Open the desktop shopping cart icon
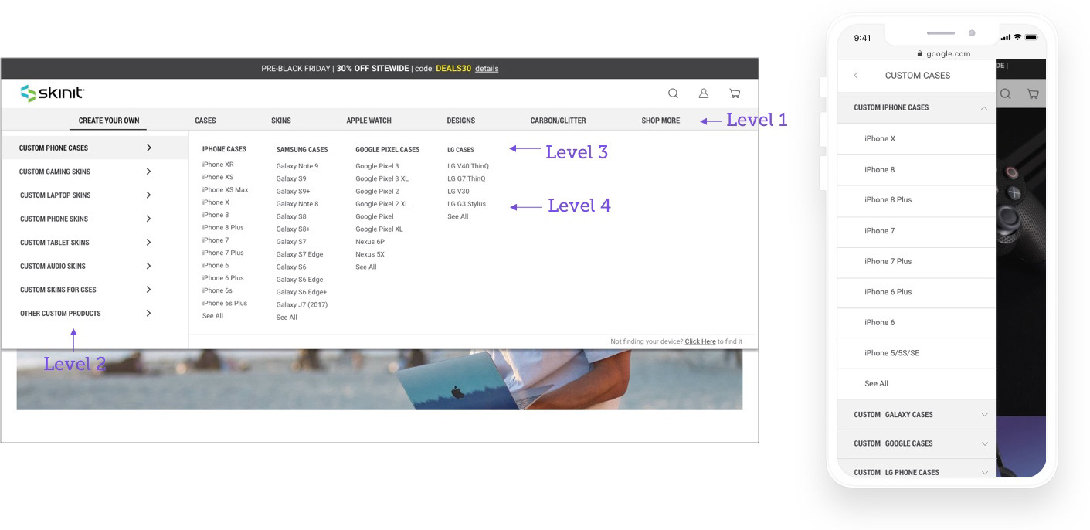This screenshot has width=1090, height=530. coord(735,93)
